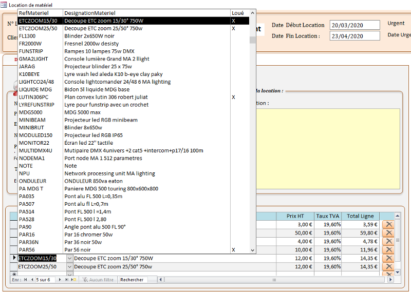Screen dimensions: 411x293
Task: Select MDG5000 item in list
Action: click(134, 112)
